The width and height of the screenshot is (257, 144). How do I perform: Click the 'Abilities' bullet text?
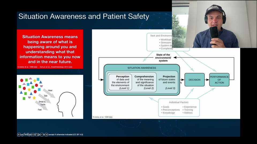(188, 113)
